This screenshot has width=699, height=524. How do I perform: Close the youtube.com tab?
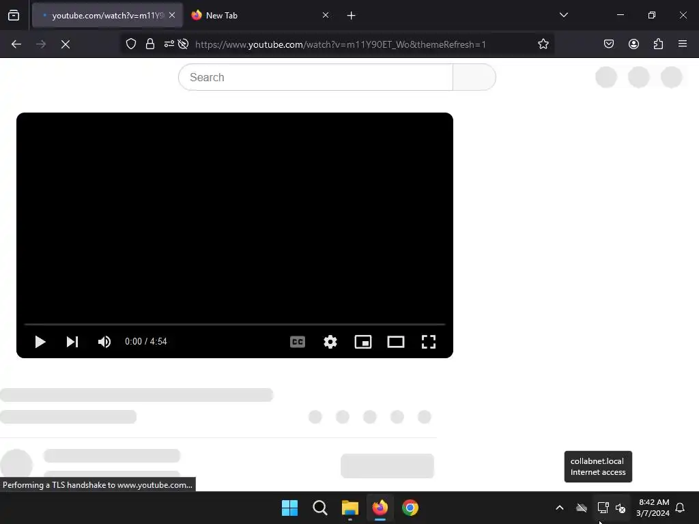click(x=172, y=15)
